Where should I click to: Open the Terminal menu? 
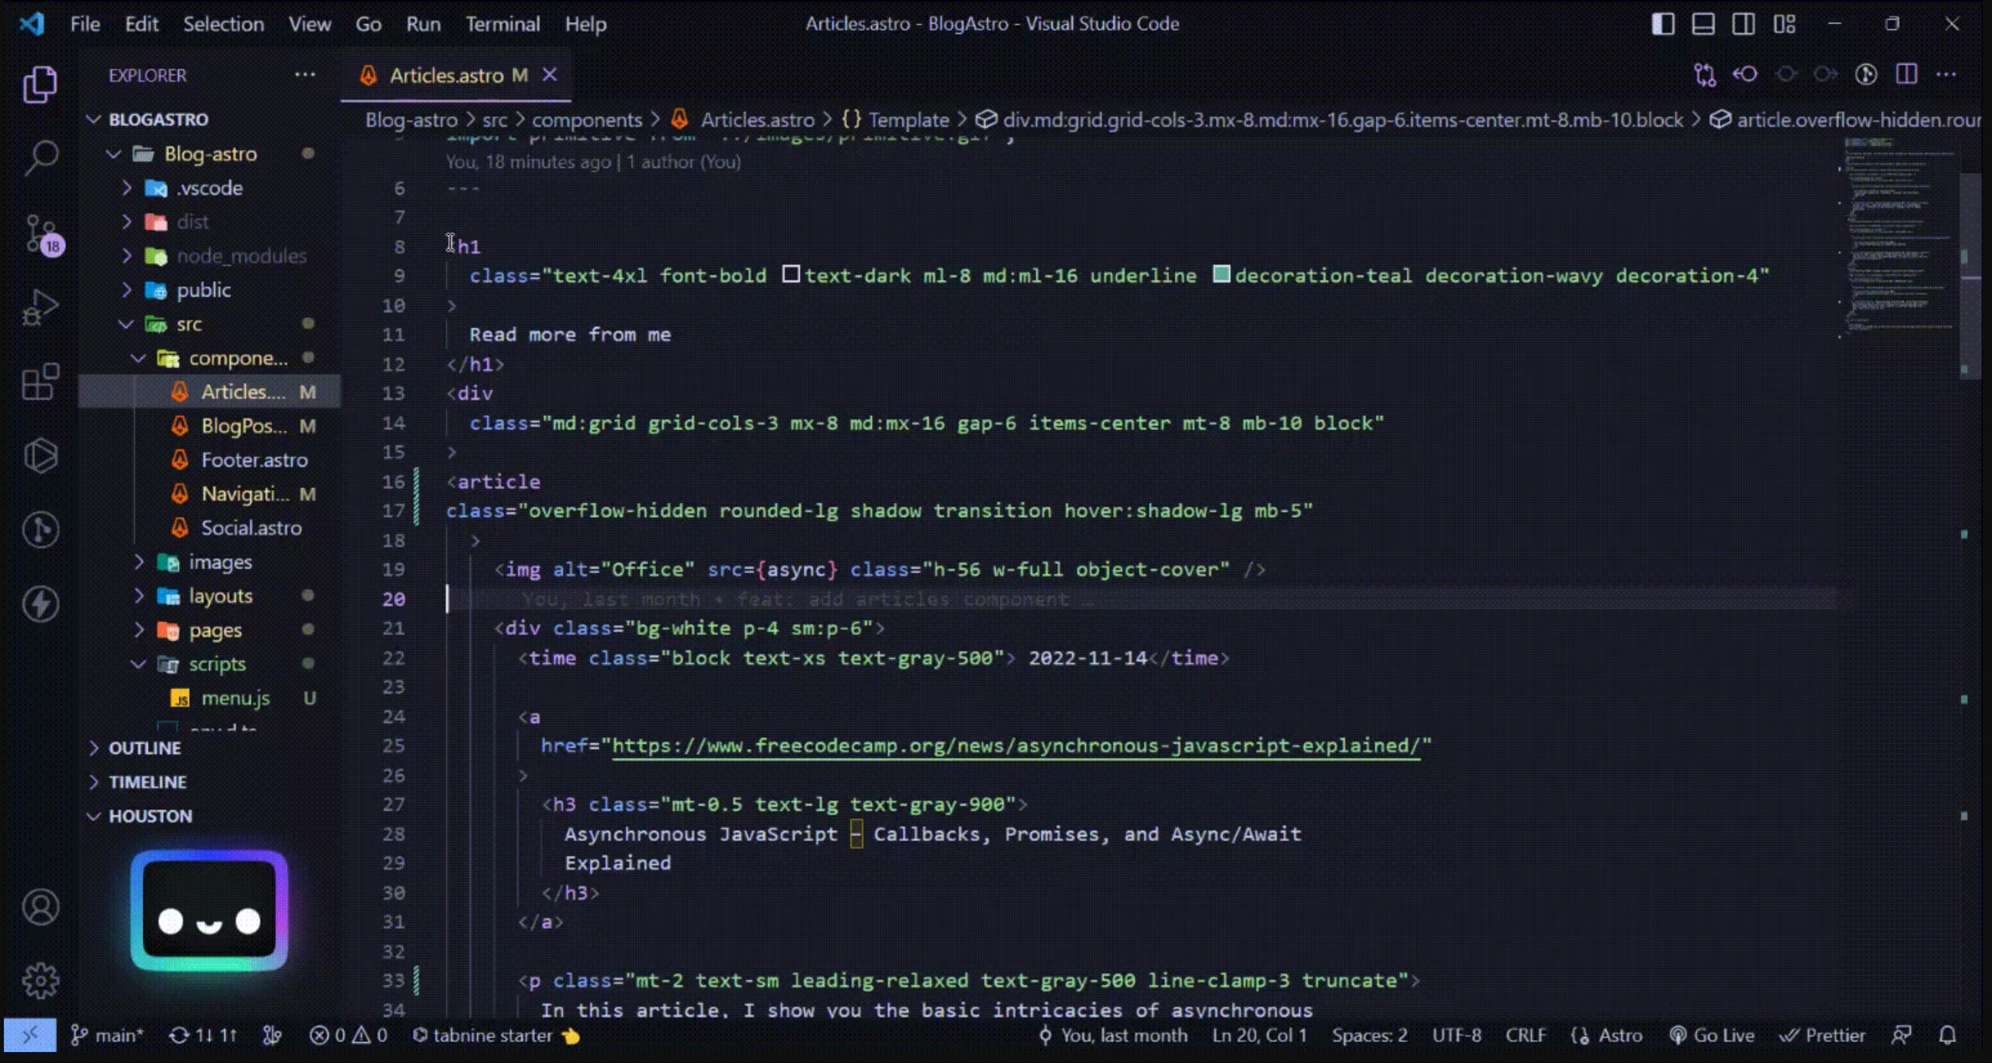click(x=502, y=24)
